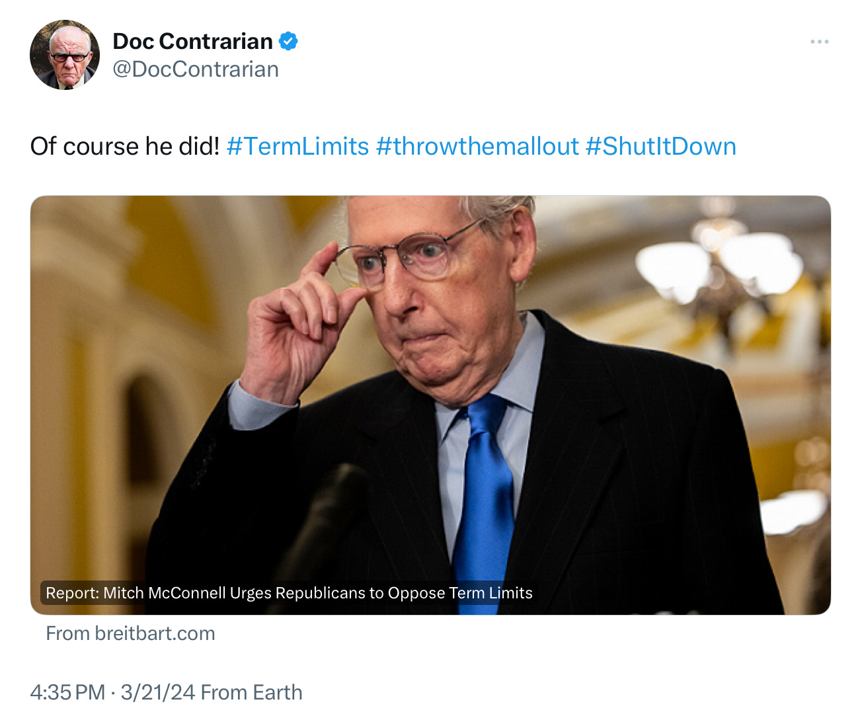
Task: Visit the From breitbart.com source link
Action: [x=130, y=633]
